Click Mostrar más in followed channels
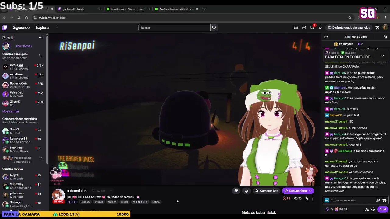Image resolution: width=390 pixels, height=219 pixels. [11, 111]
